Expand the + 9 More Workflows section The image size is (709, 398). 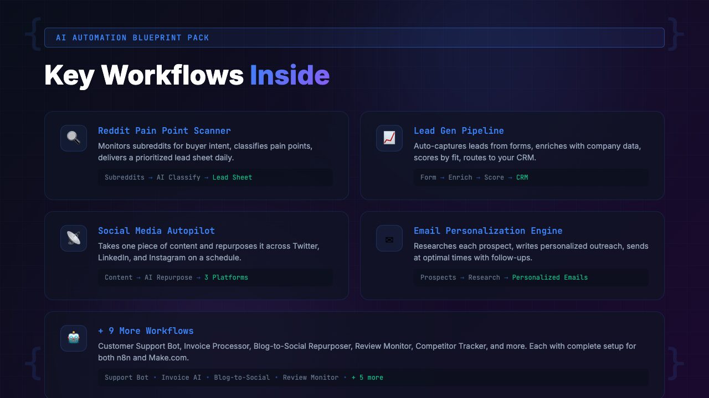[146, 331]
